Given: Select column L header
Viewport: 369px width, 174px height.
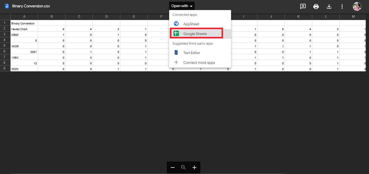Looking at the screenshot, I should pos(326,17).
